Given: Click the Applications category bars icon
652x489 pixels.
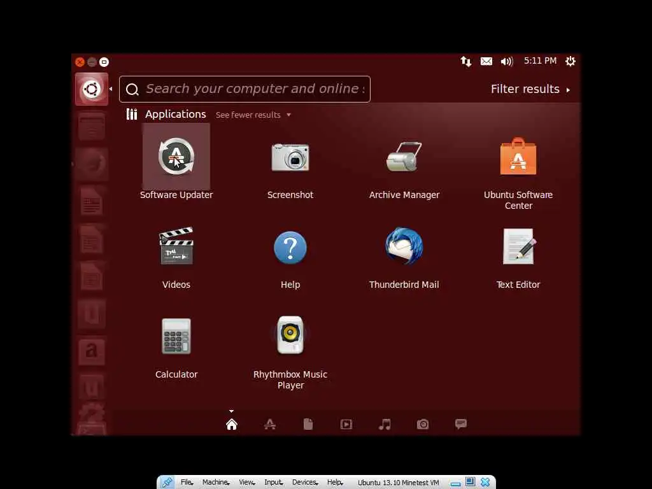Looking at the screenshot, I should [132, 114].
